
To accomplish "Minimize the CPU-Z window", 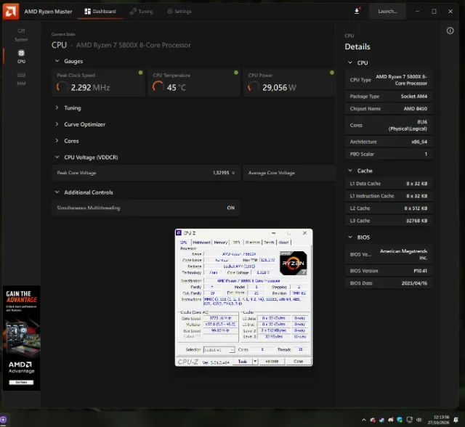I will [273, 233].
